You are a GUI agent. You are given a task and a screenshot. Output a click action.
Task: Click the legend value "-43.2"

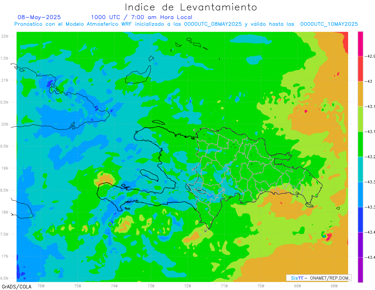[370, 157]
